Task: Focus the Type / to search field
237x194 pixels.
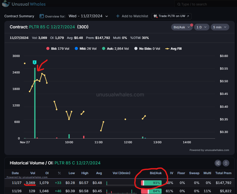Action: click(206, 4)
